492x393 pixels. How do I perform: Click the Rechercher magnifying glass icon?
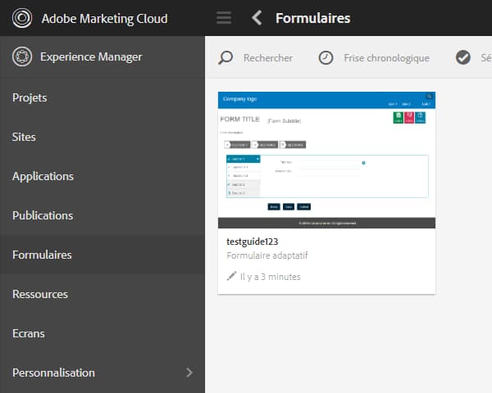tap(225, 57)
